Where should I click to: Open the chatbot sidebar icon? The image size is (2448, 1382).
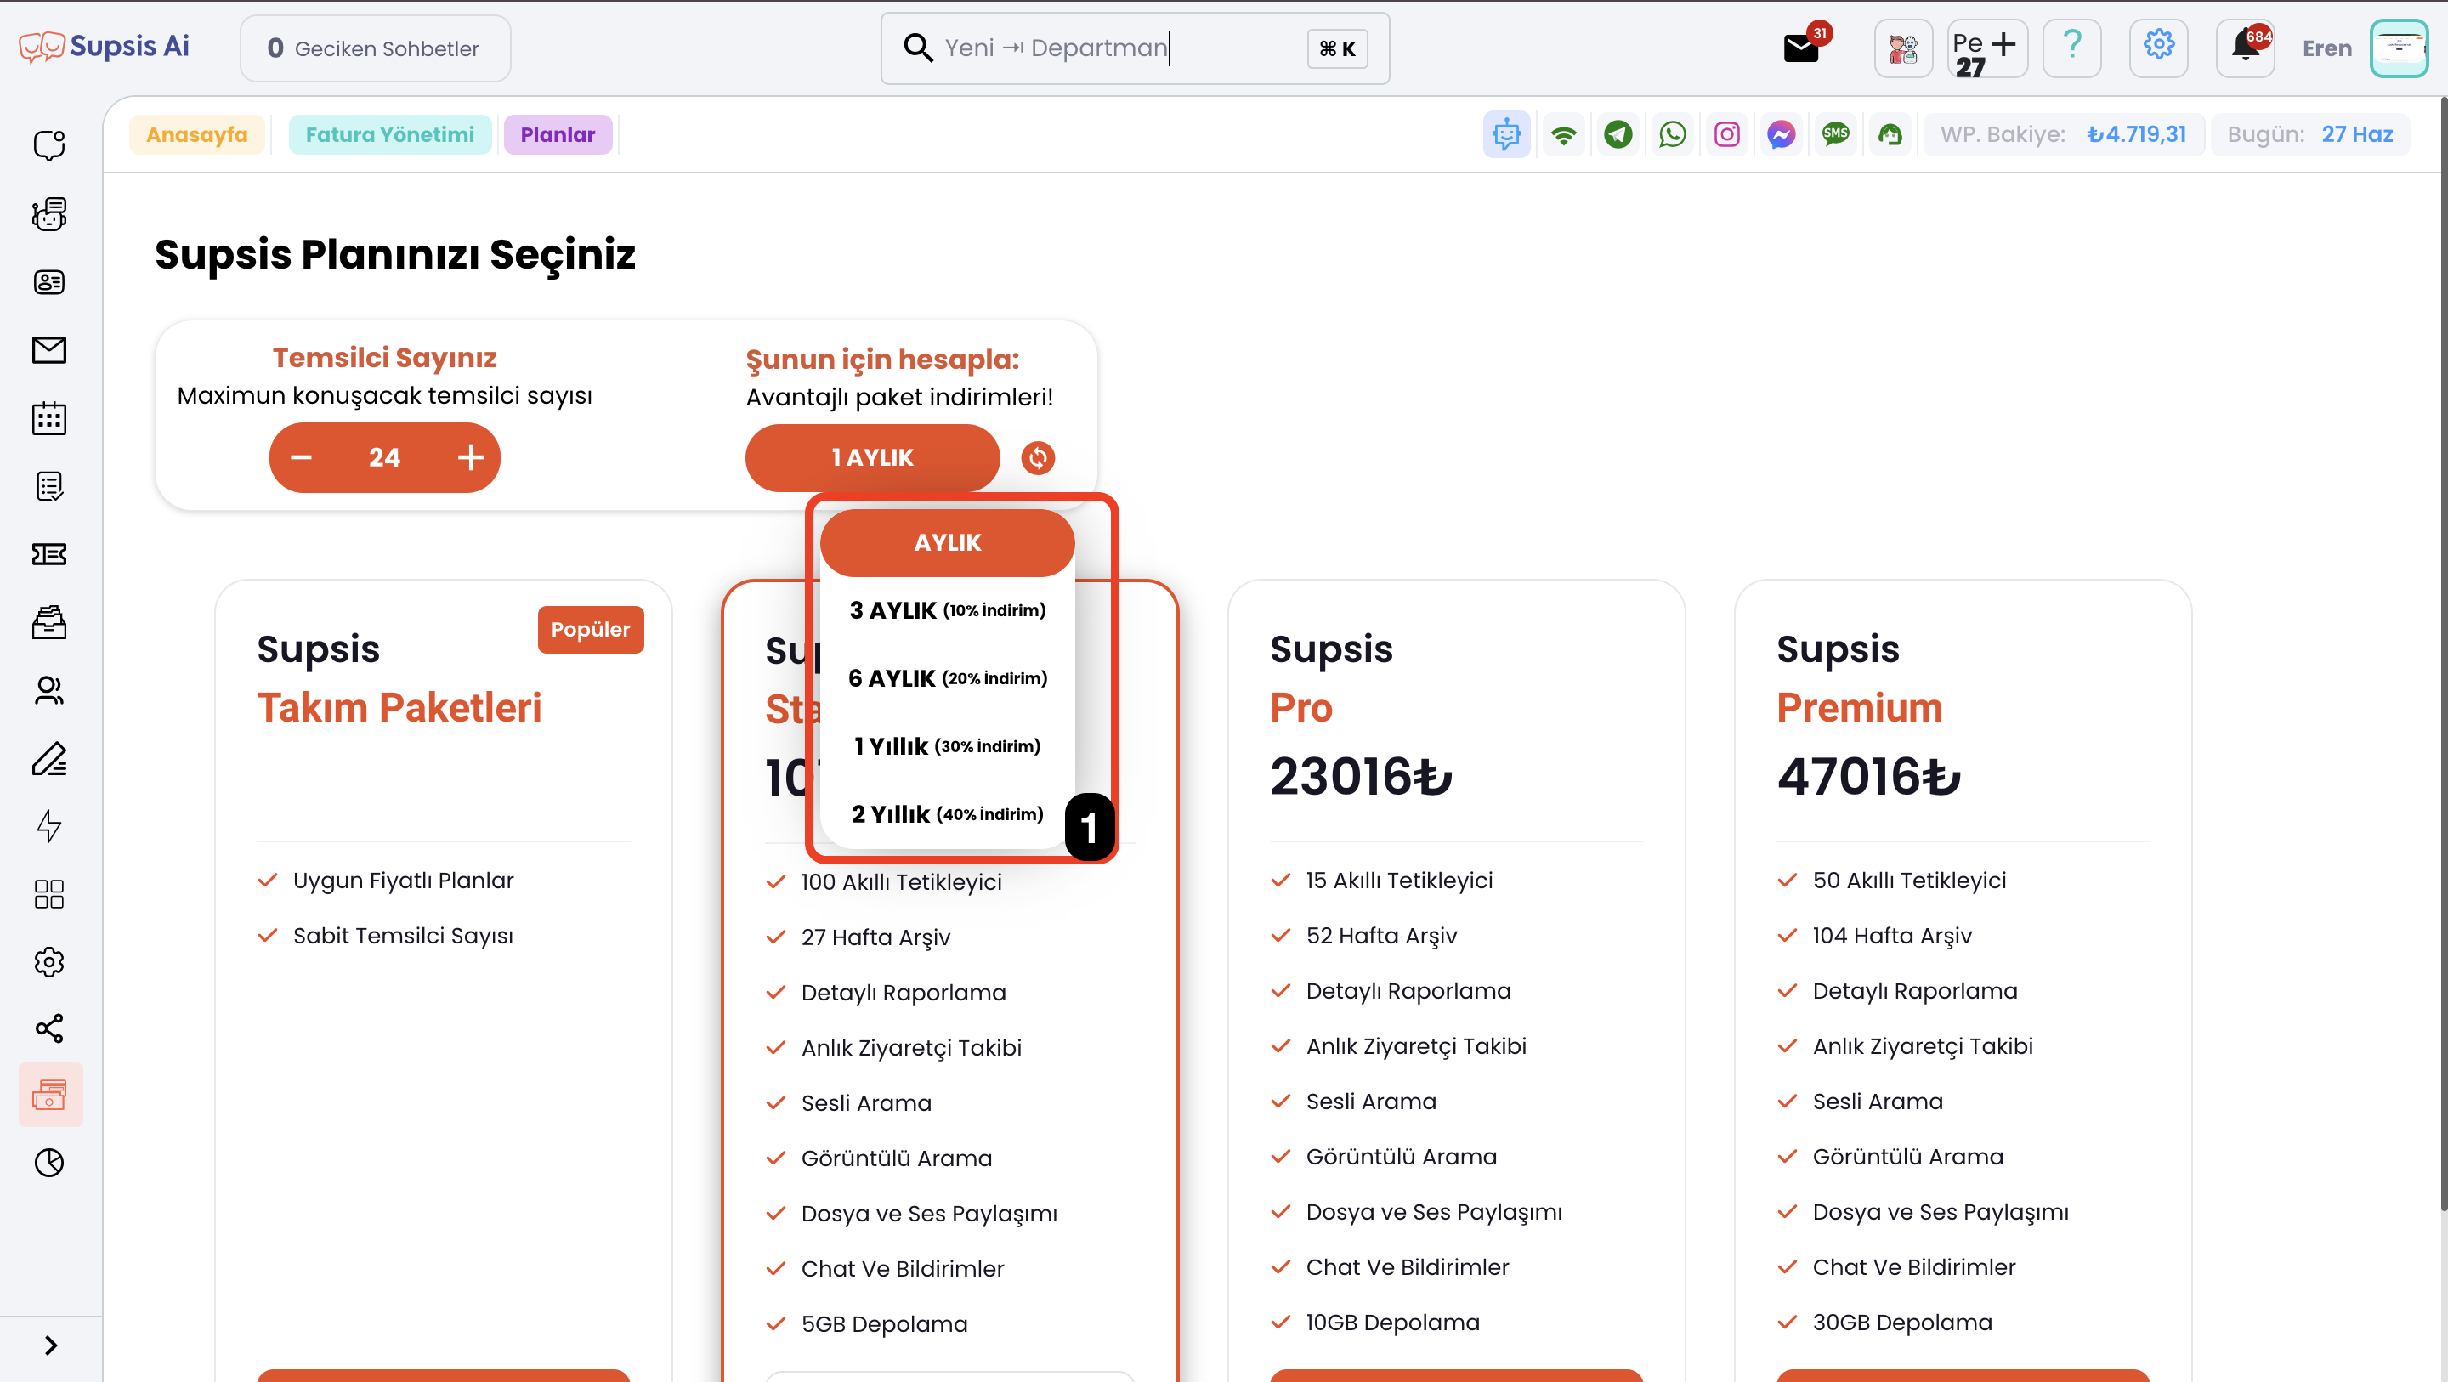[49, 214]
